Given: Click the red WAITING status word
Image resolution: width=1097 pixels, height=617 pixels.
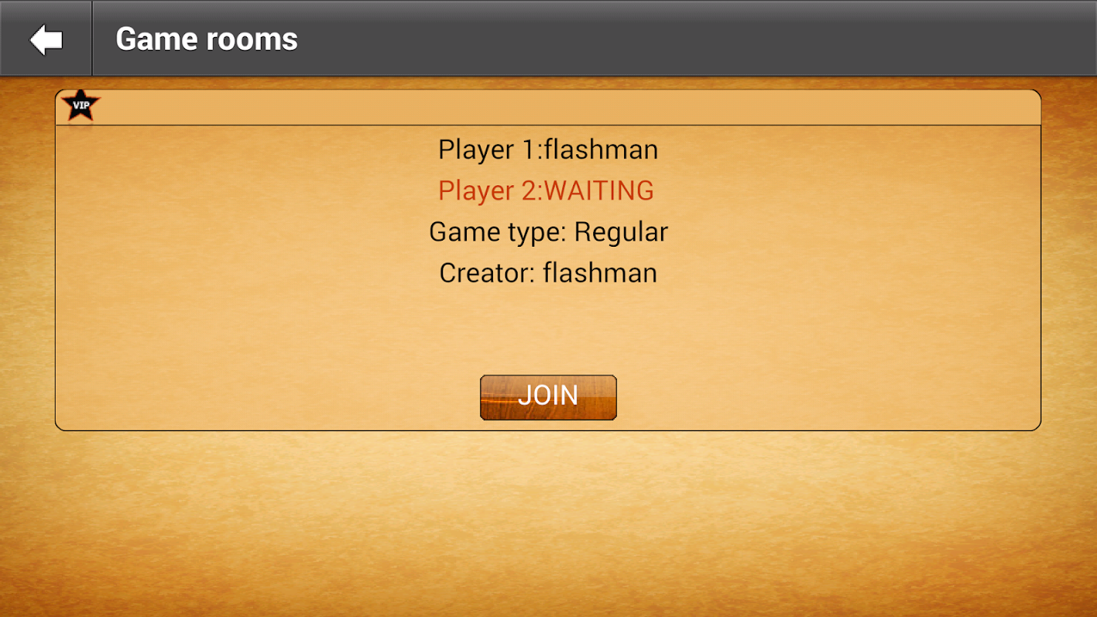Looking at the screenshot, I should tap(599, 190).
